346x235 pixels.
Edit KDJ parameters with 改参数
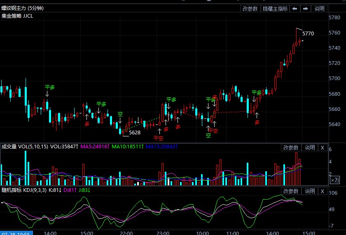291,191
